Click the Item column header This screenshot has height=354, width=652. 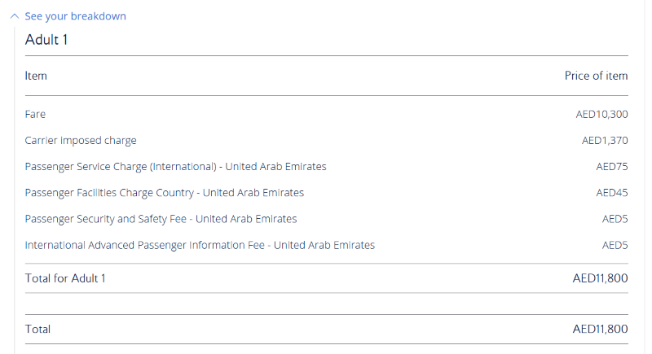click(x=36, y=76)
